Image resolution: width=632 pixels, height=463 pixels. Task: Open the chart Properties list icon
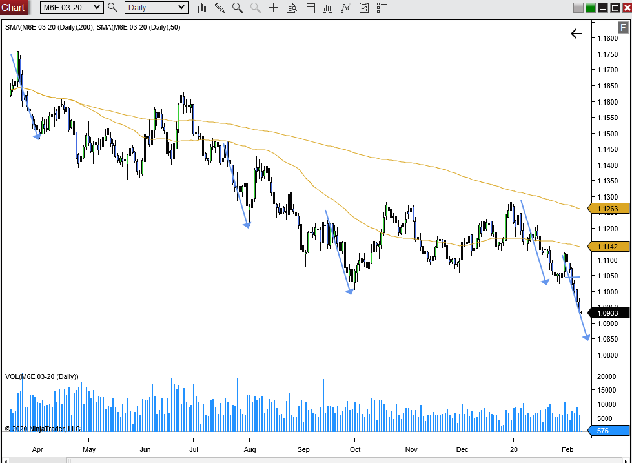click(382, 7)
